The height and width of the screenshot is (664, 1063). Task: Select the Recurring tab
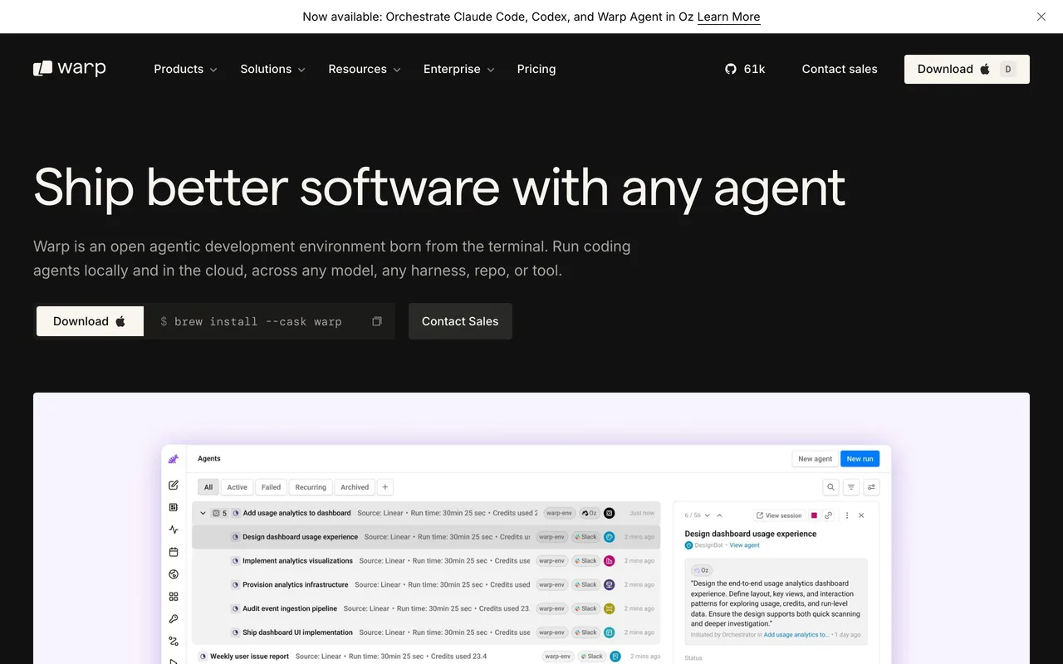click(x=311, y=487)
